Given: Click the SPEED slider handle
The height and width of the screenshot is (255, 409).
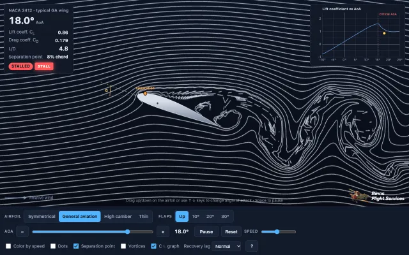Looking at the screenshot, I should [277, 231].
